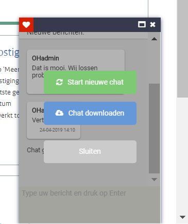Focus the 'Type uw bericht' message field
The width and height of the screenshot is (188, 224).
(x=90, y=205)
